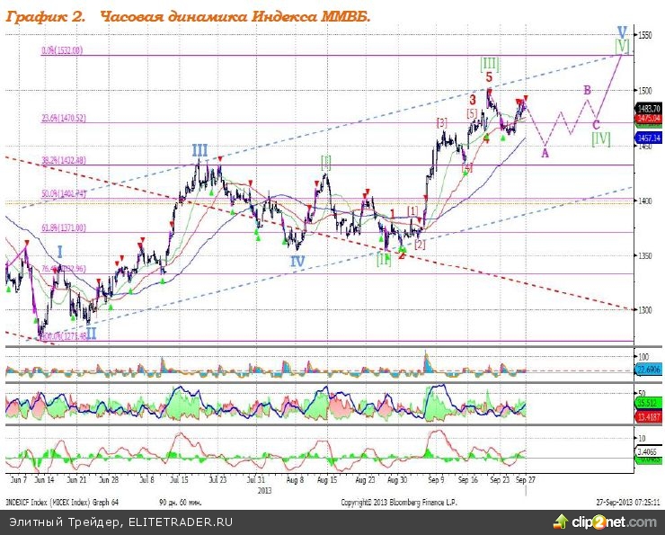Click the blue 1457.14 moving average tag
The width and height of the screenshot is (665, 535).
[x=649, y=138]
